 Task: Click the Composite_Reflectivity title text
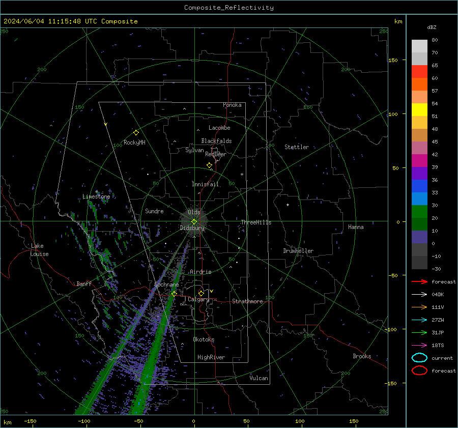[228, 8]
